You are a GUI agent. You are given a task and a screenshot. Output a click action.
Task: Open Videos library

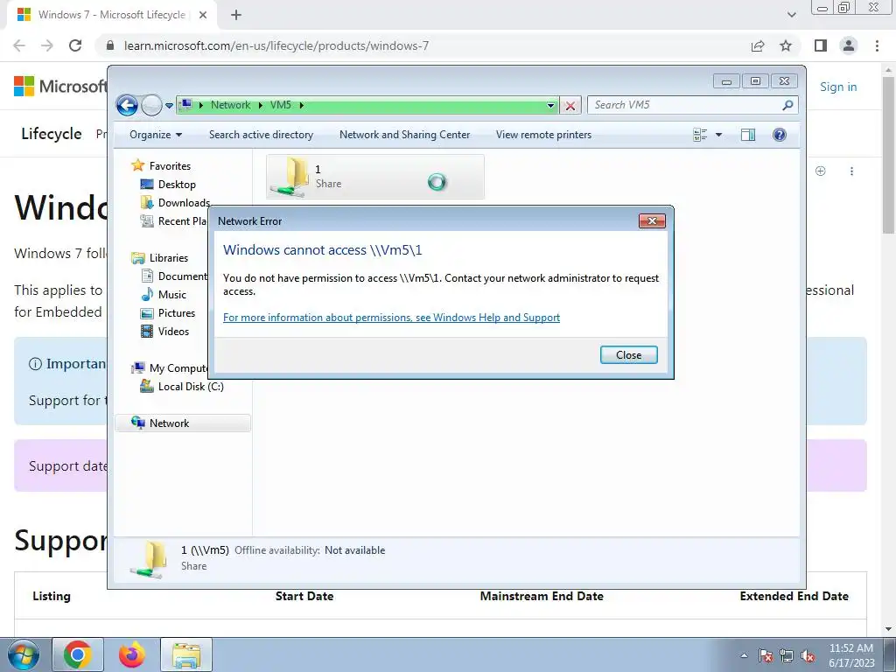[x=173, y=332]
